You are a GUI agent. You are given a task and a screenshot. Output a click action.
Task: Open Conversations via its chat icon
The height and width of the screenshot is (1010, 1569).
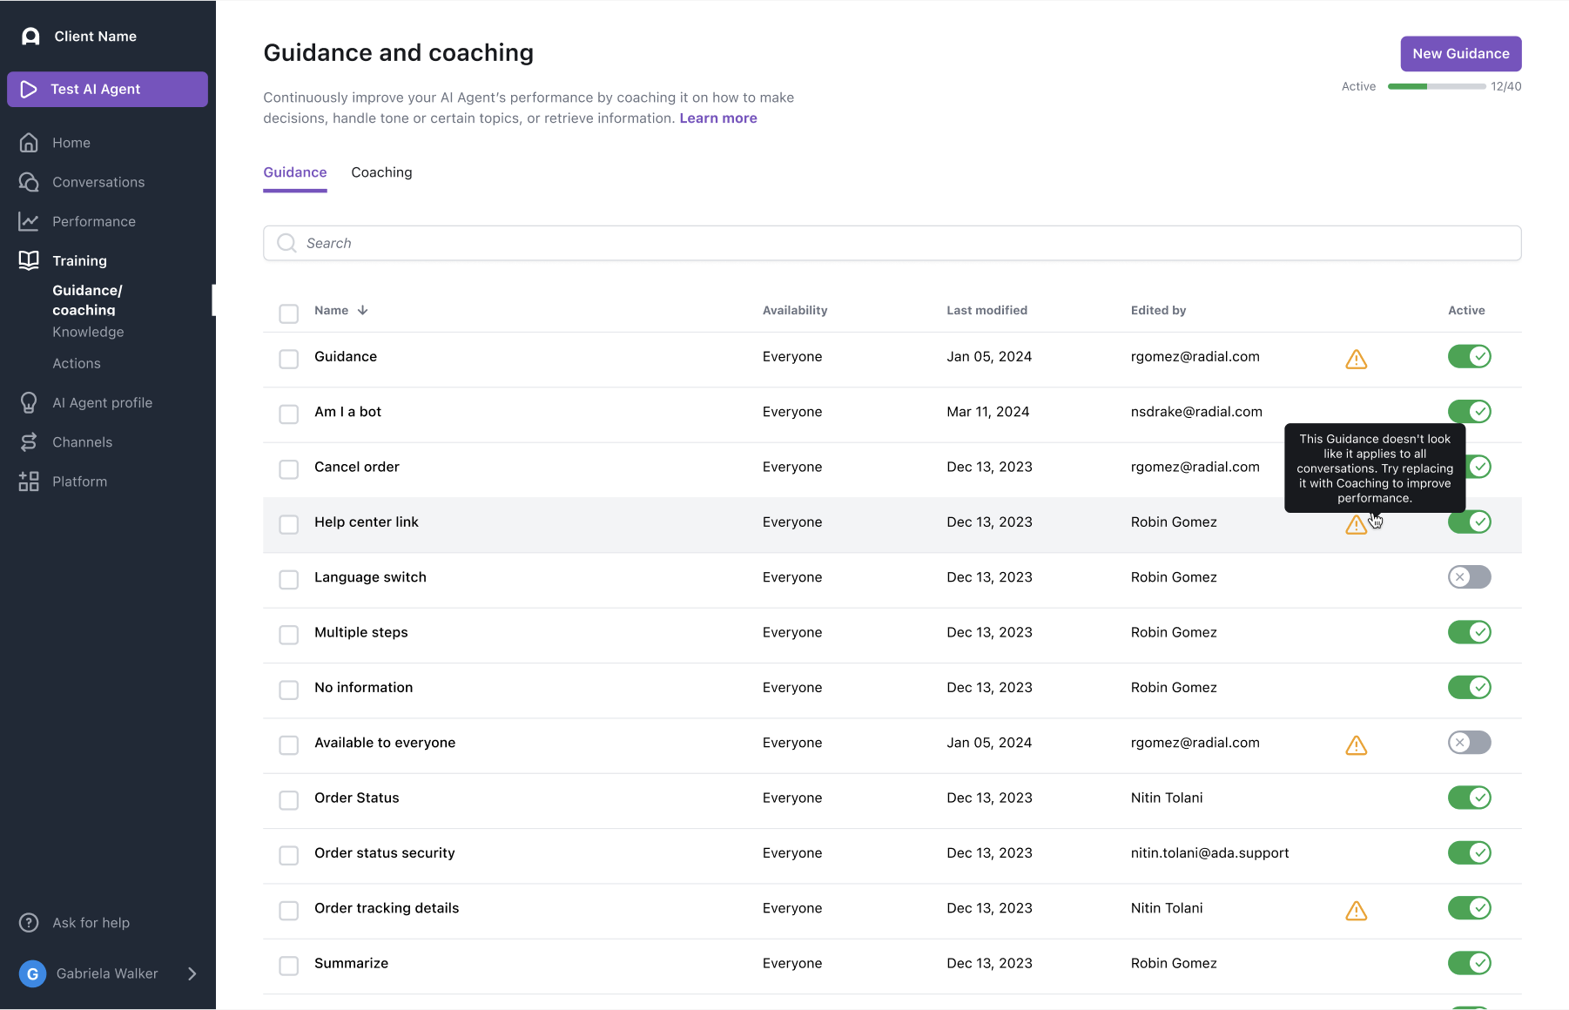[x=29, y=182]
